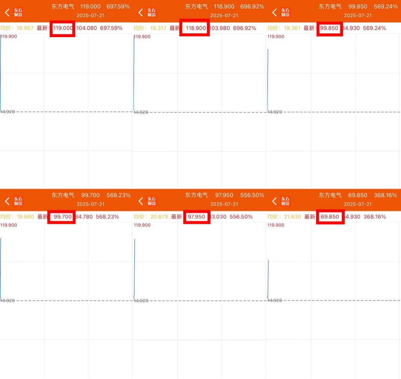Viewport: 401px width, 379px height.
Task: Click orange header price 69.850
Action: [358, 195]
